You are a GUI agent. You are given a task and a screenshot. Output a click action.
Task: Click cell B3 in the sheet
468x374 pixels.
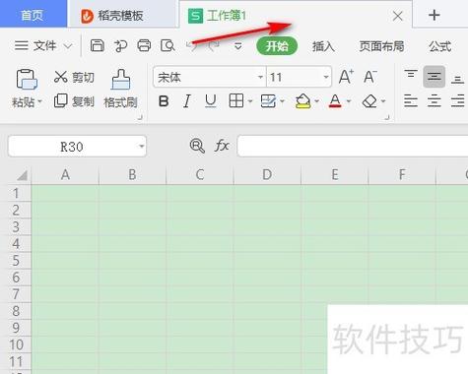pos(132,227)
